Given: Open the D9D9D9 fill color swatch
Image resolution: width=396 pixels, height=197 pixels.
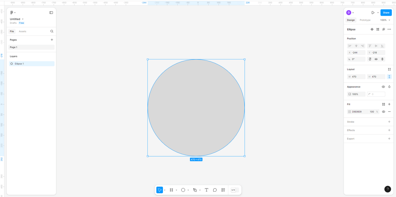Looking at the screenshot, I should coord(350,112).
